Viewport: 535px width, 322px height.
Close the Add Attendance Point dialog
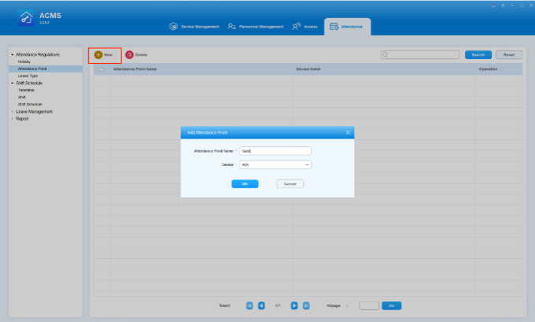(x=348, y=132)
